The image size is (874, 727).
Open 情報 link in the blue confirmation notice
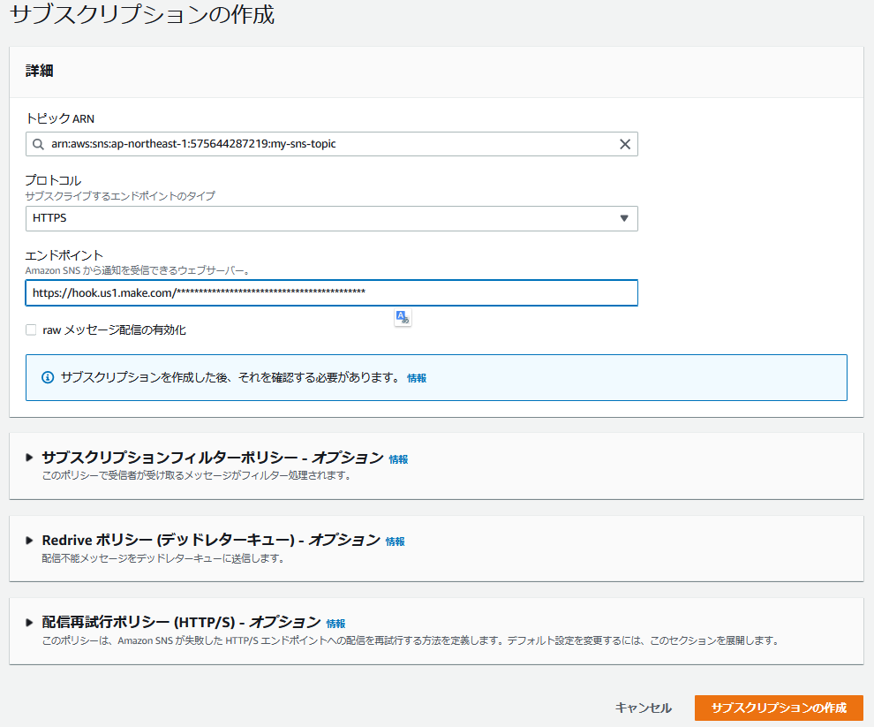(x=417, y=378)
